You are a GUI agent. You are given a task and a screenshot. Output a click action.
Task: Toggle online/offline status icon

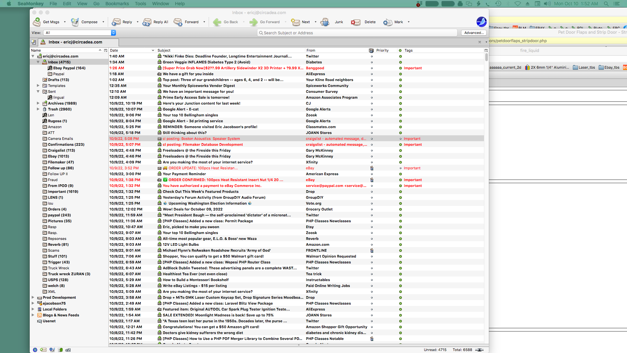479,350
